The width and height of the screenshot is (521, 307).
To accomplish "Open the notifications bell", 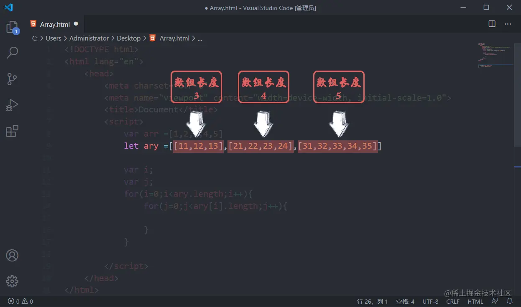I will point(510,301).
